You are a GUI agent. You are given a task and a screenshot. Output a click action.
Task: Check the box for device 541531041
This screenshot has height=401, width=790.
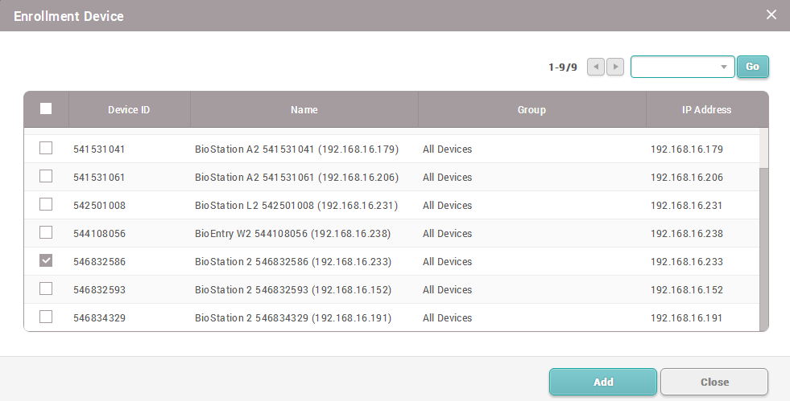[x=46, y=149]
